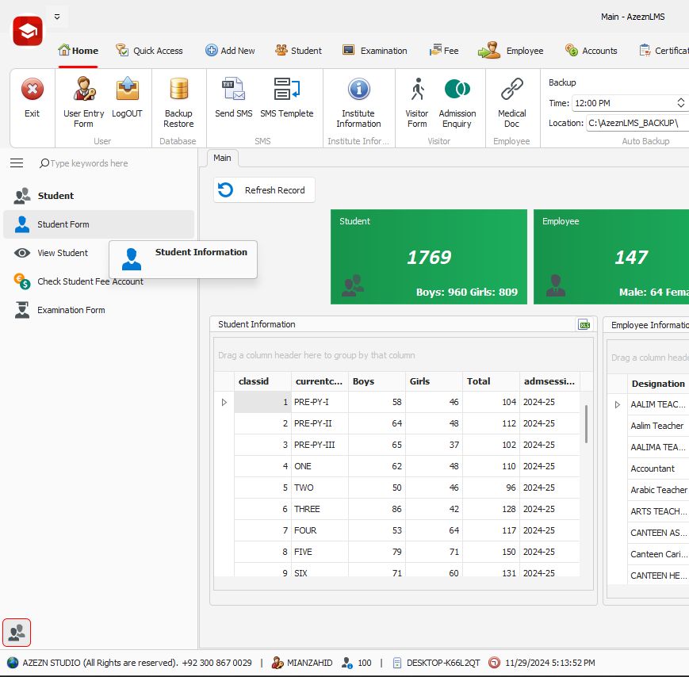689x677 pixels.
Task: Click the backup time spinner arrows
Action: (x=680, y=103)
